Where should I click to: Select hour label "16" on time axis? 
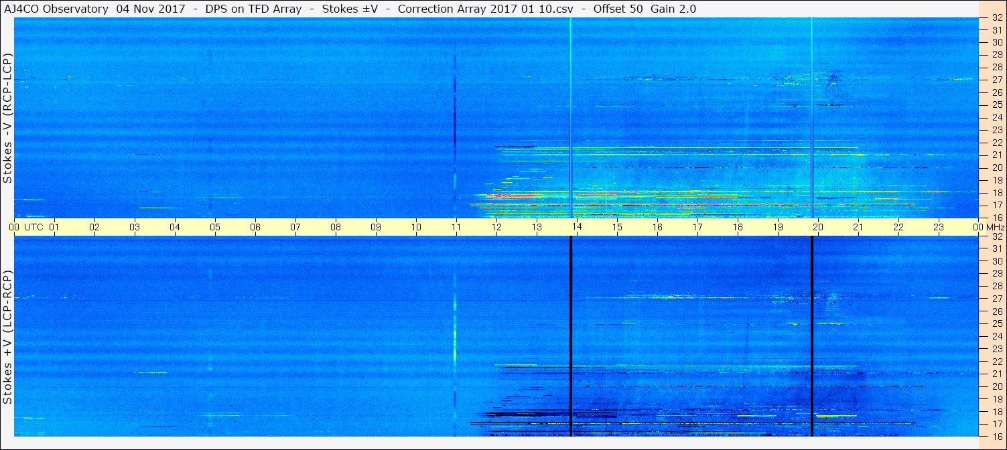[657, 227]
